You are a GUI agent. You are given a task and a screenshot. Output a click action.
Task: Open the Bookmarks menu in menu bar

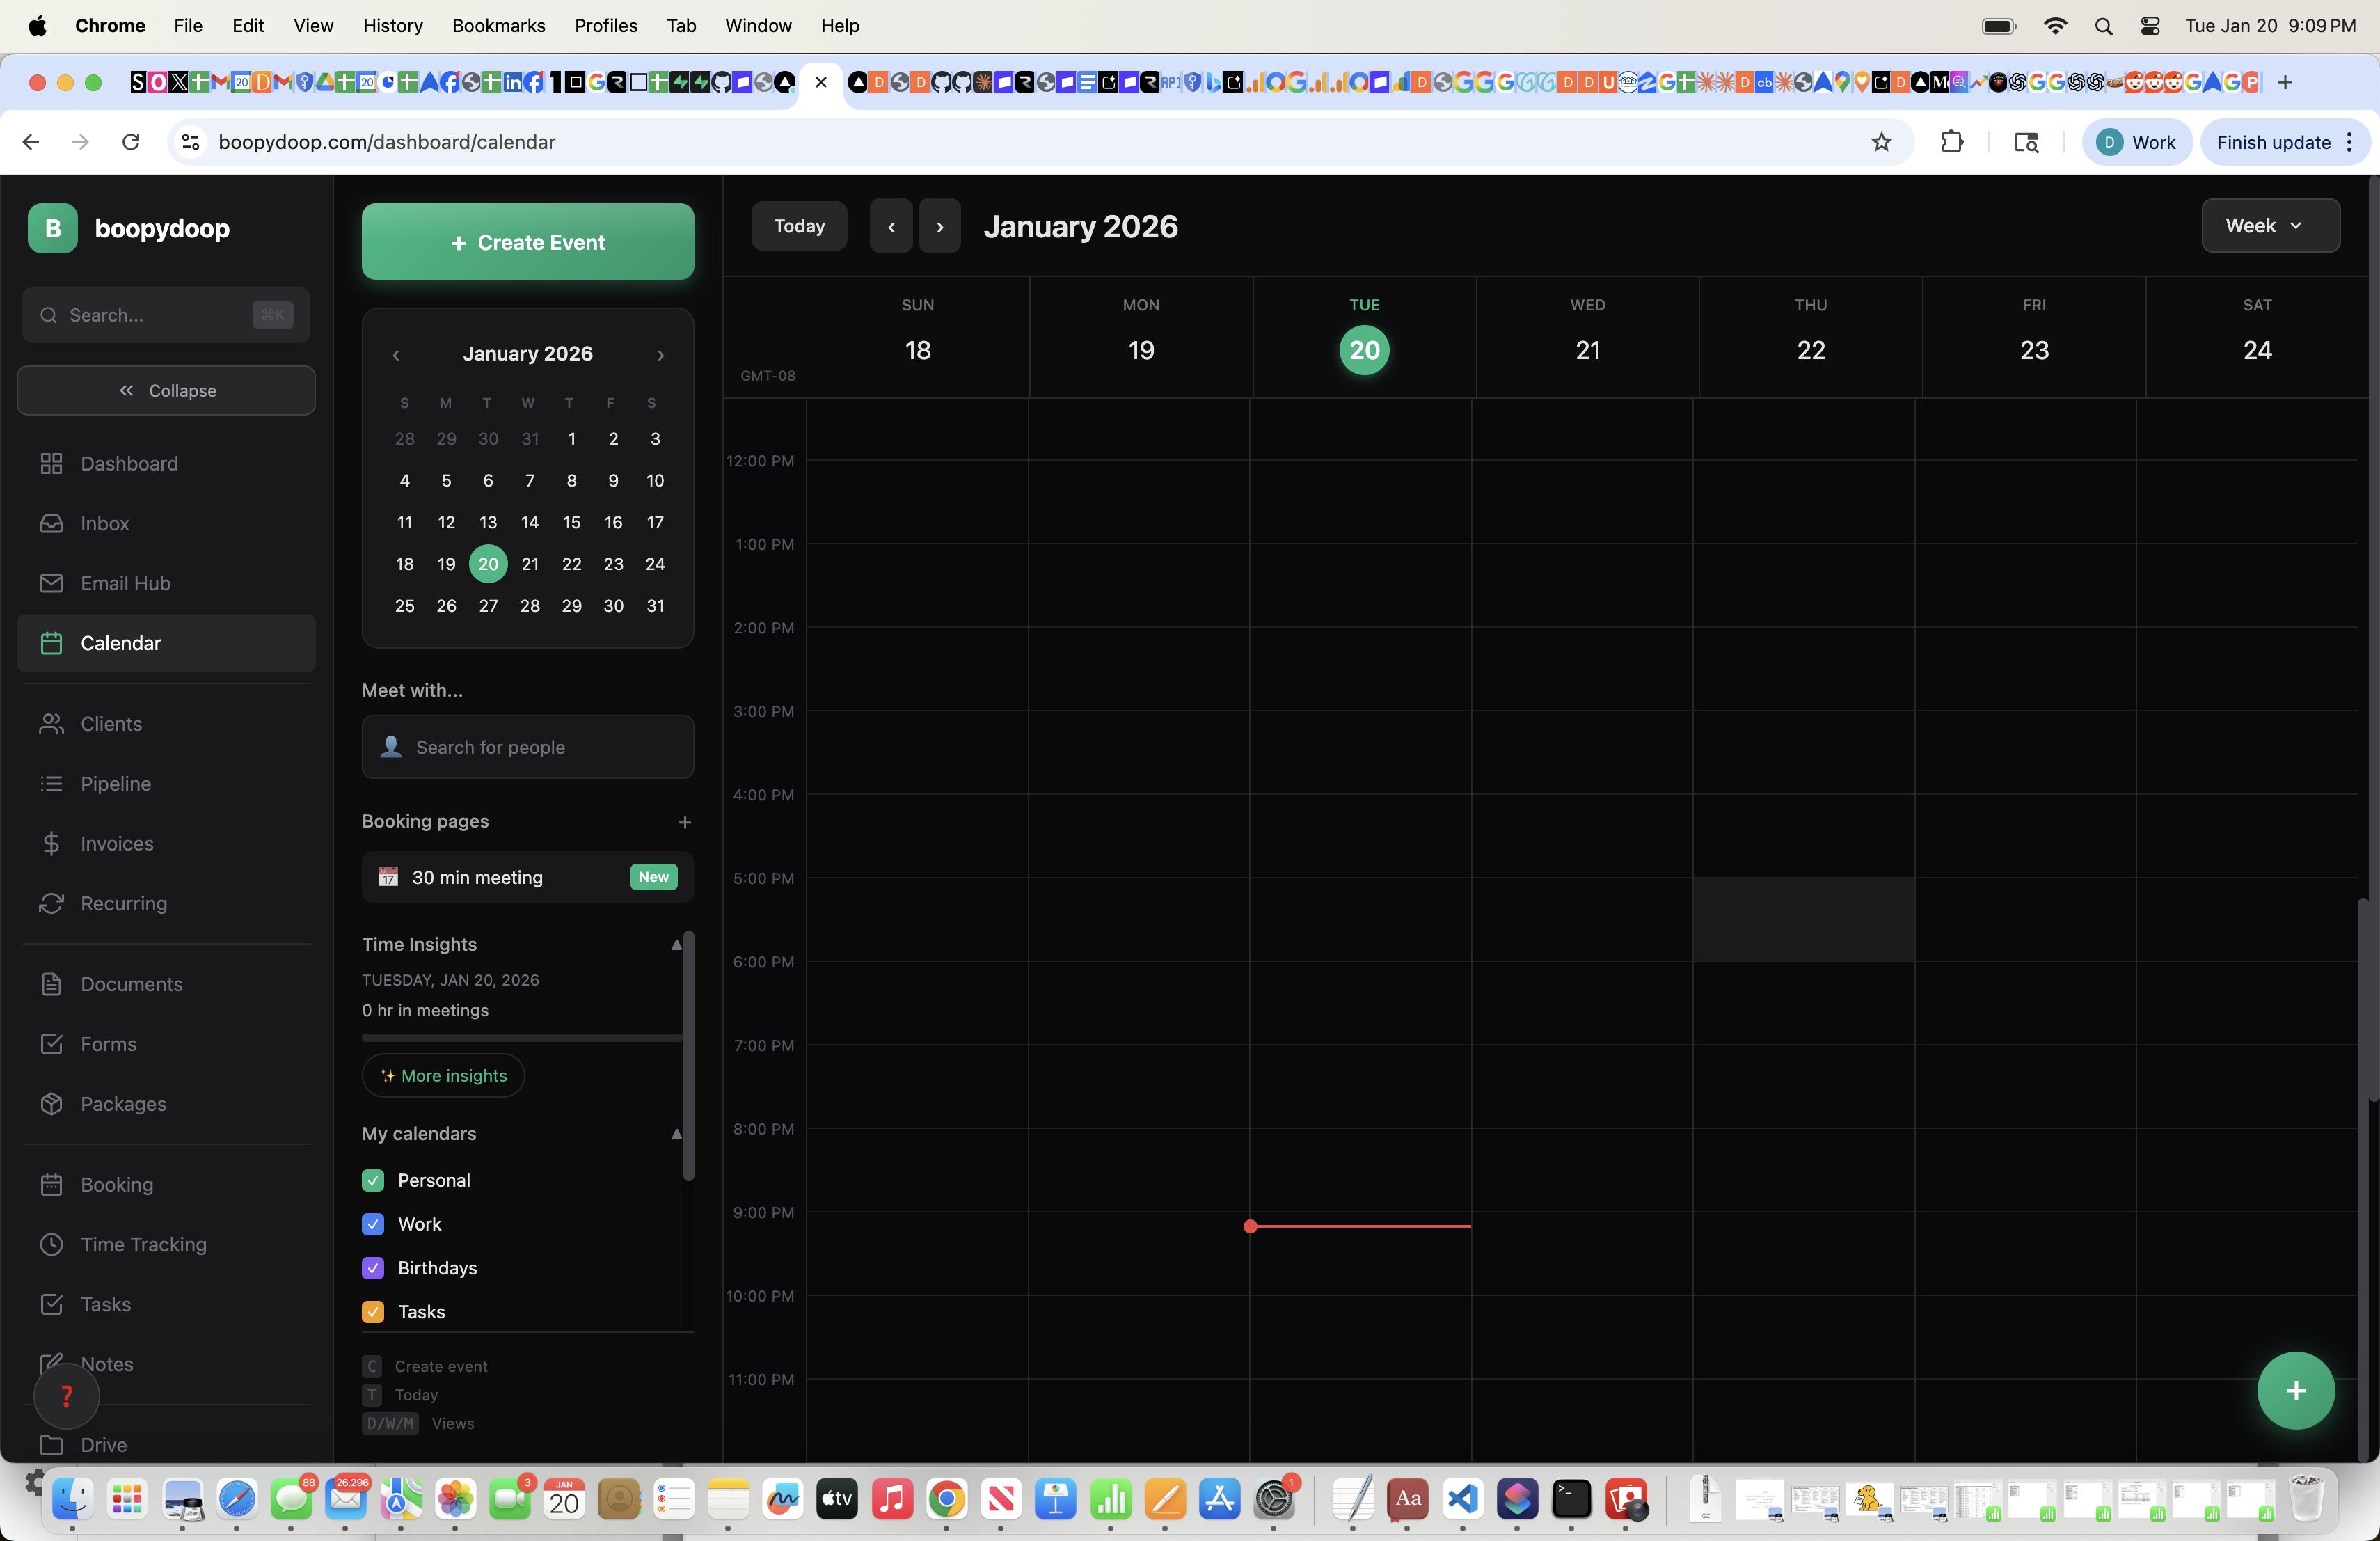click(498, 25)
